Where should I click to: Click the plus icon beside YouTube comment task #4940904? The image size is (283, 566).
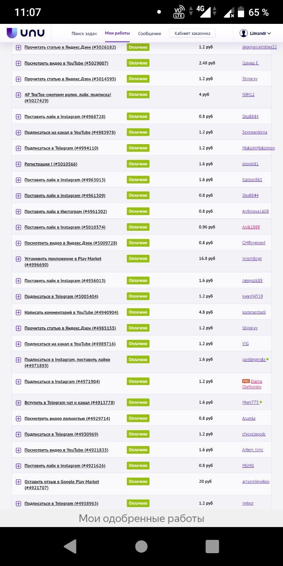click(19, 313)
